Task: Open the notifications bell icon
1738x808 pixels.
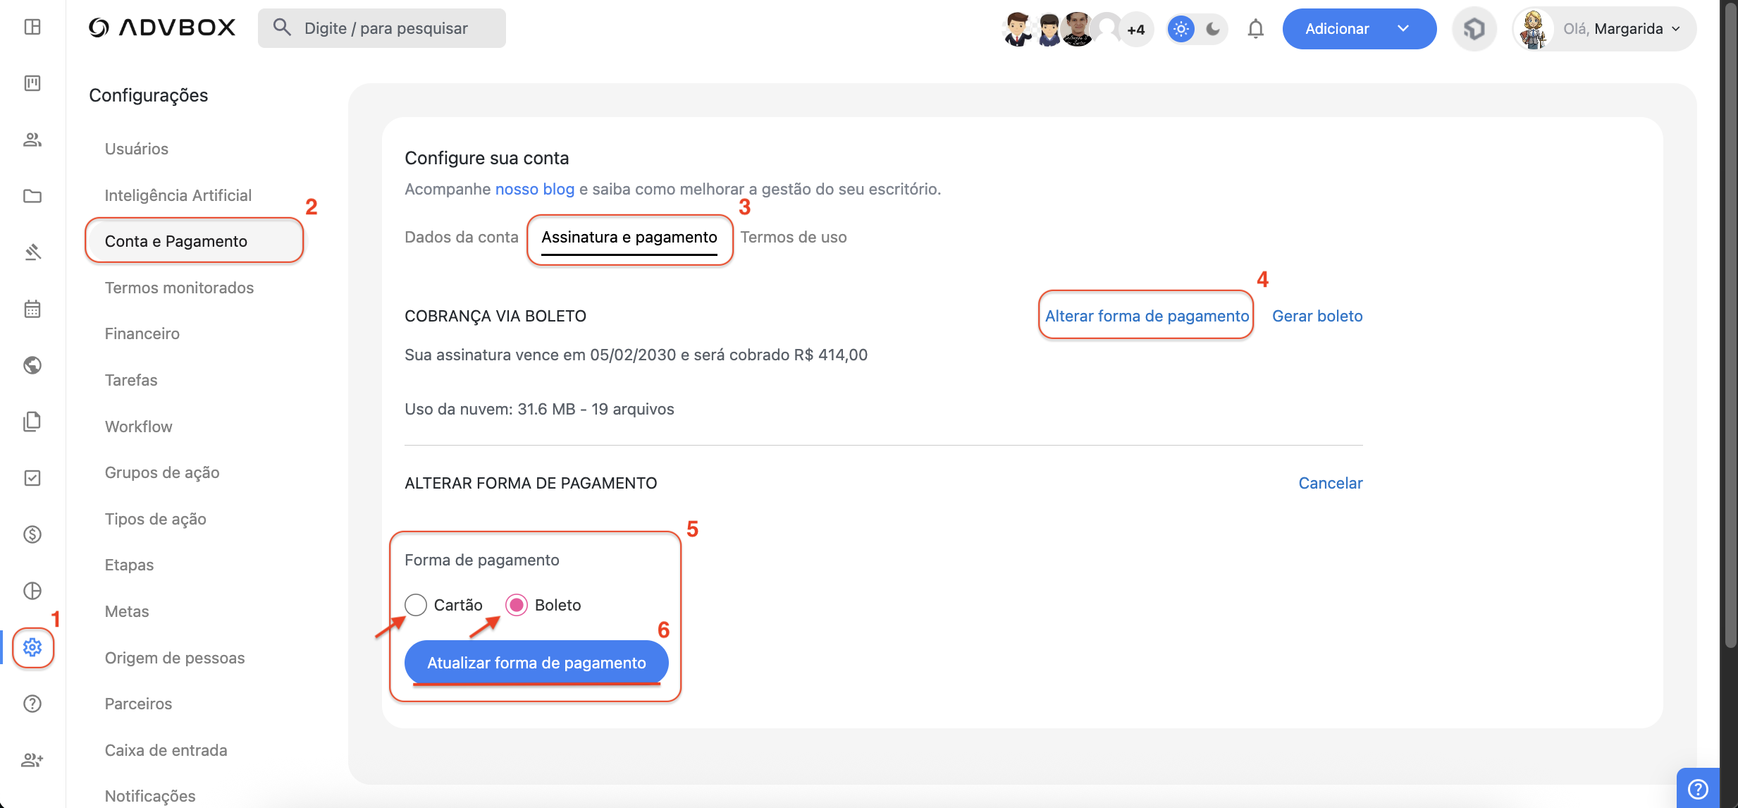Action: [x=1255, y=29]
